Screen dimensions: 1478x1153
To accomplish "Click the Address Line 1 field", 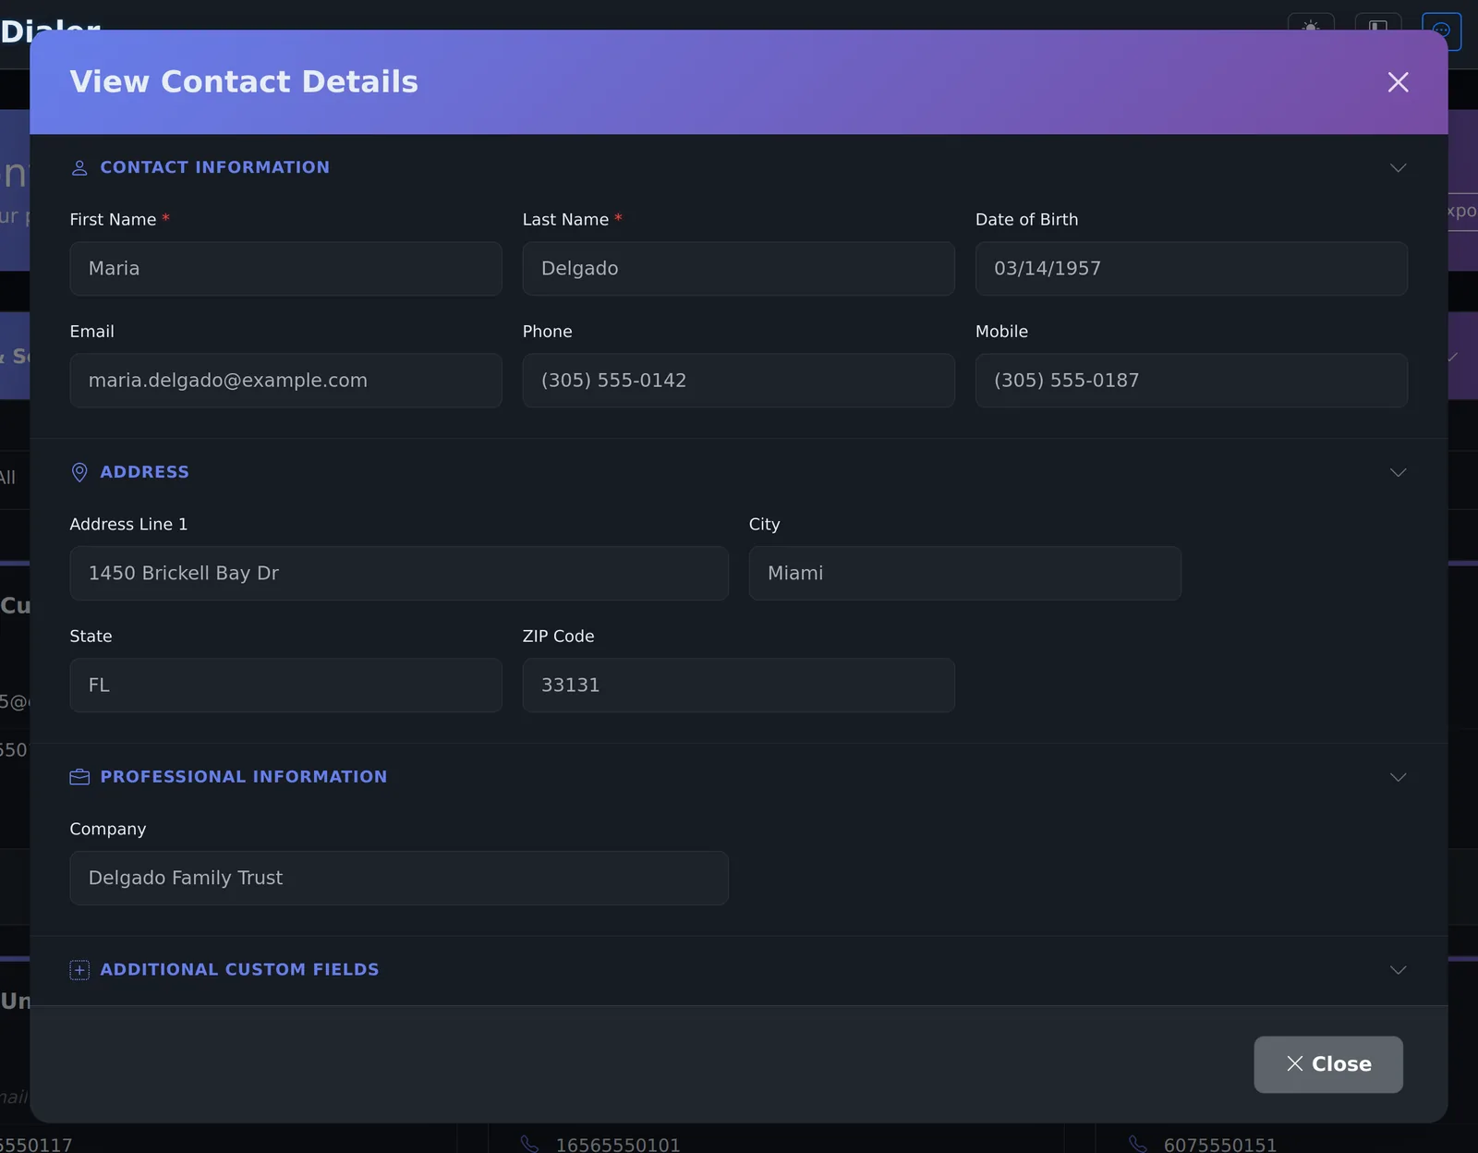I will point(399,574).
